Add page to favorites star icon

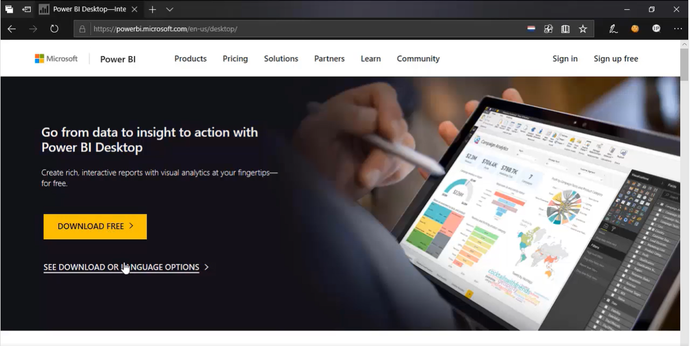583,28
